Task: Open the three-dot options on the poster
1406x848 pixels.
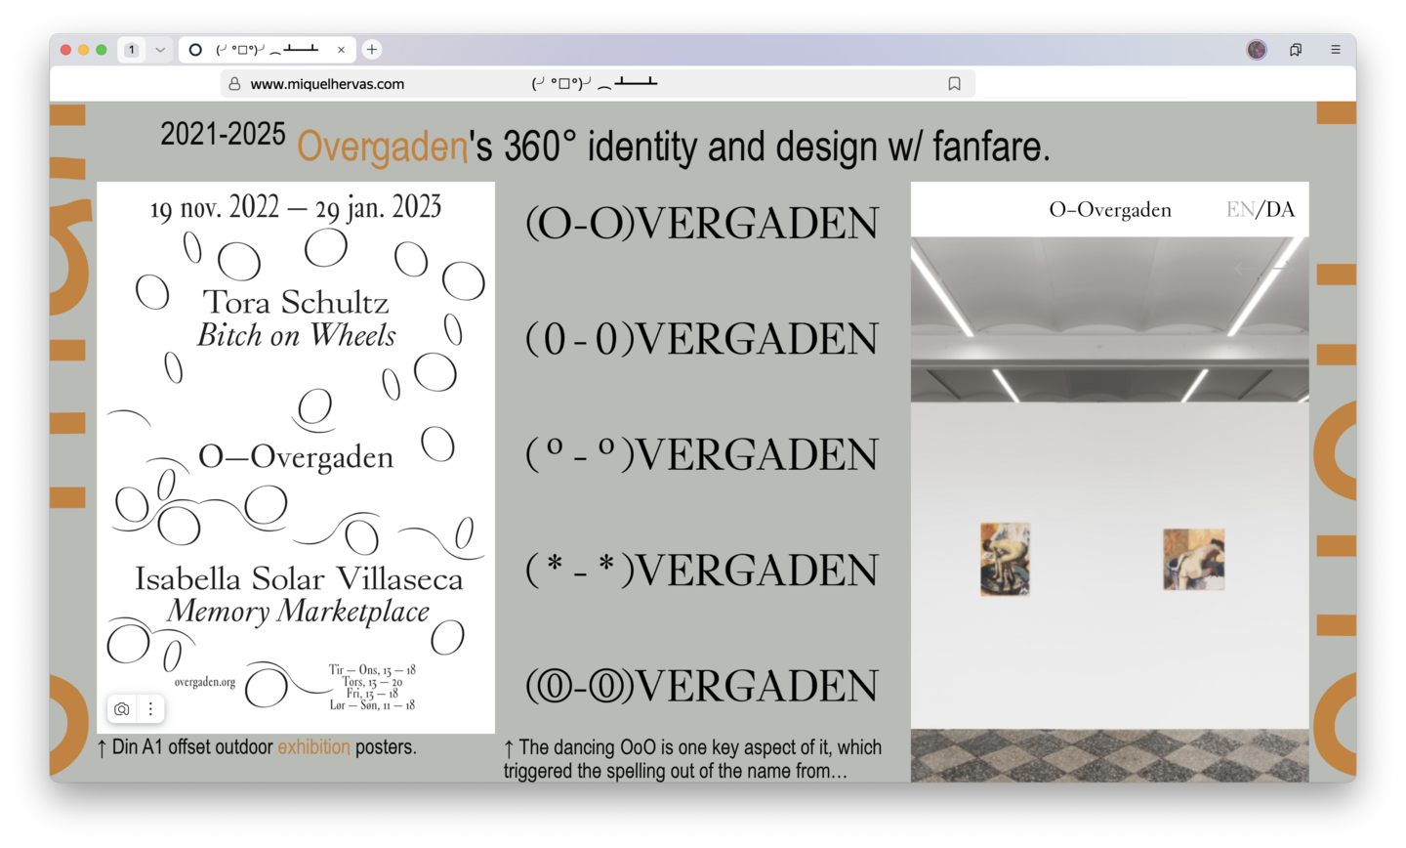Action: click(x=150, y=709)
